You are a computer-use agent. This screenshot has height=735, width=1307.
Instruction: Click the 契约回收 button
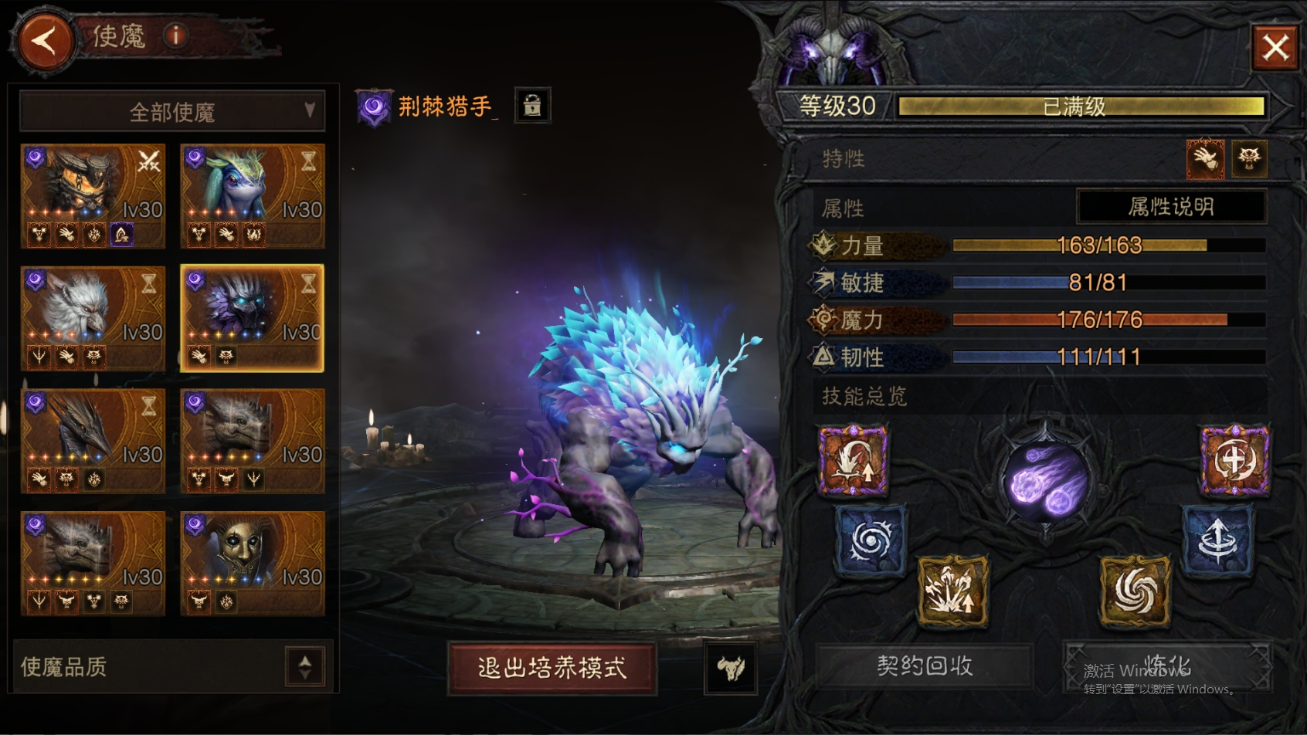925,666
